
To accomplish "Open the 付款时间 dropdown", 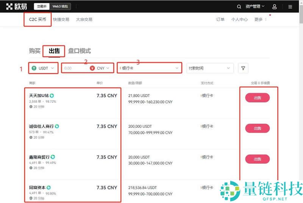I will tap(210, 68).
